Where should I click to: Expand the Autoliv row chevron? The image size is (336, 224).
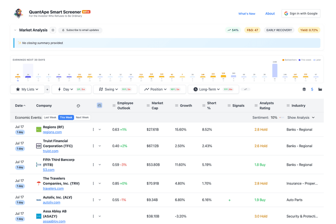pos(100,200)
